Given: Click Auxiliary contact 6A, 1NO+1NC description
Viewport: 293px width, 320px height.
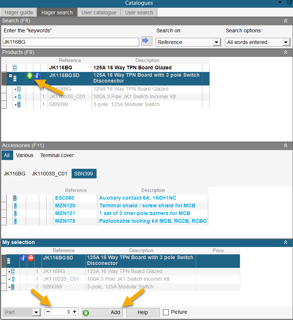Looking at the screenshot, I should 138,198.
